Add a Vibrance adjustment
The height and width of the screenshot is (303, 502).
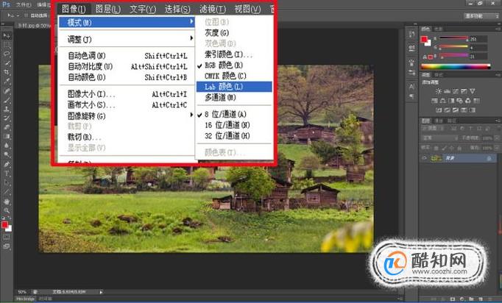click(x=473, y=91)
